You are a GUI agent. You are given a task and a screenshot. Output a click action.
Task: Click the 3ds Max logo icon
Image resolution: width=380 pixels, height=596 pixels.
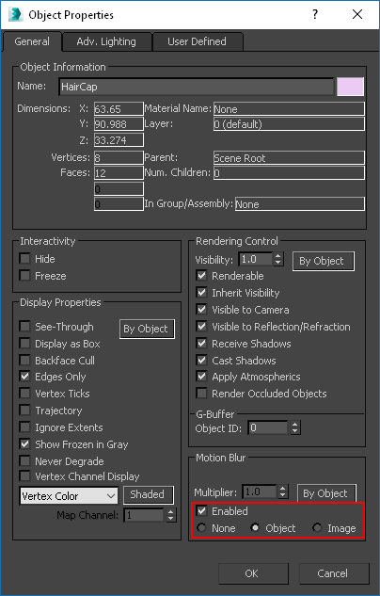pyautogui.click(x=16, y=14)
